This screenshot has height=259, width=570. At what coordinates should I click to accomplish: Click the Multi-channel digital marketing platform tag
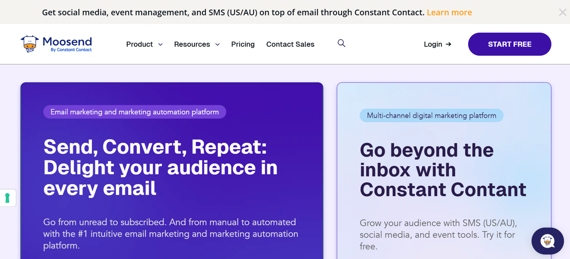(431, 115)
